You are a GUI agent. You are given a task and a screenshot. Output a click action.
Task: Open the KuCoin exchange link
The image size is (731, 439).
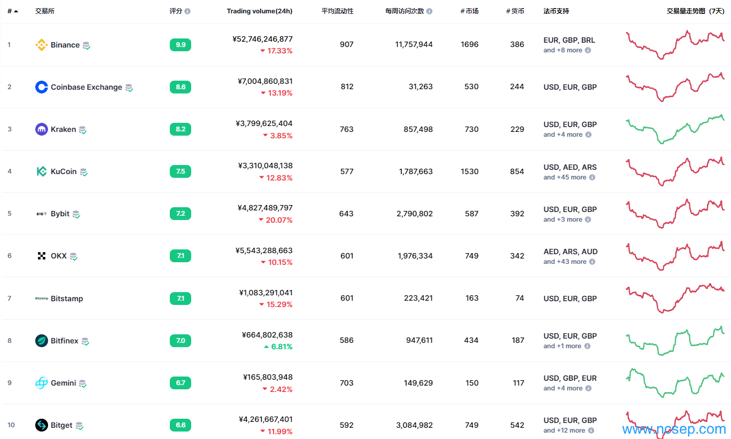pyautogui.click(x=64, y=171)
